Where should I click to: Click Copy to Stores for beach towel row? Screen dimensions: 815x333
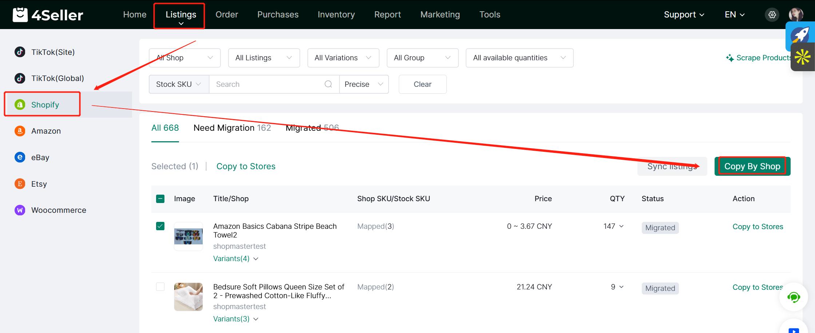758,227
